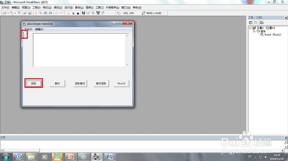The width and height of the screenshot is (288, 161).
Task: Click the Properties Window toolbar icon
Action: point(88,13)
